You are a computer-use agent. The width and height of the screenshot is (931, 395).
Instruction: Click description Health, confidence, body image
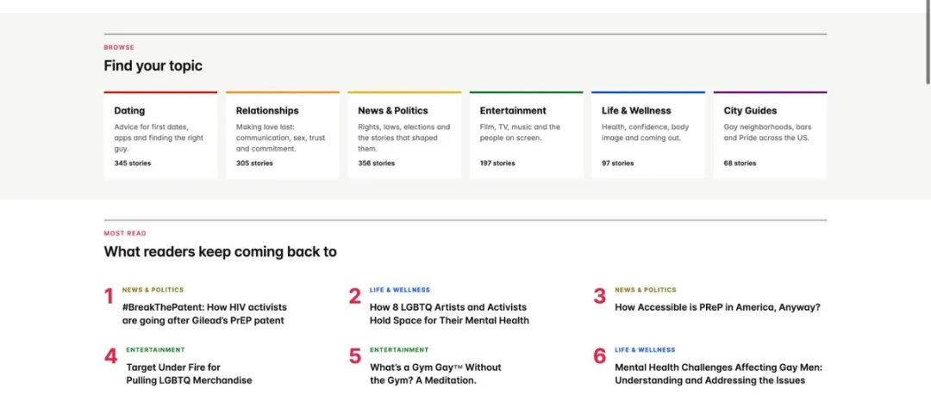tap(645, 133)
